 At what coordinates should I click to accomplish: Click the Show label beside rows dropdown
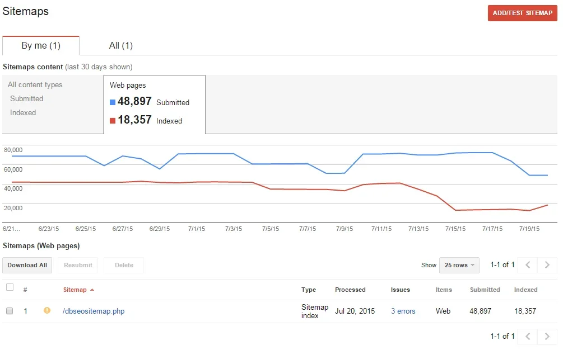pyautogui.click(x=429, y=265)
